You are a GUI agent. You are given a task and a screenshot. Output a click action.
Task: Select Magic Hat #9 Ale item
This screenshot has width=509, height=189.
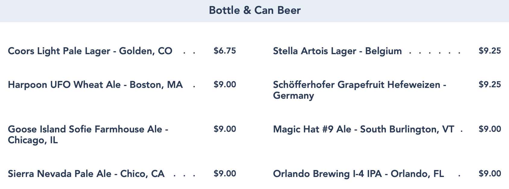[363, 129]
